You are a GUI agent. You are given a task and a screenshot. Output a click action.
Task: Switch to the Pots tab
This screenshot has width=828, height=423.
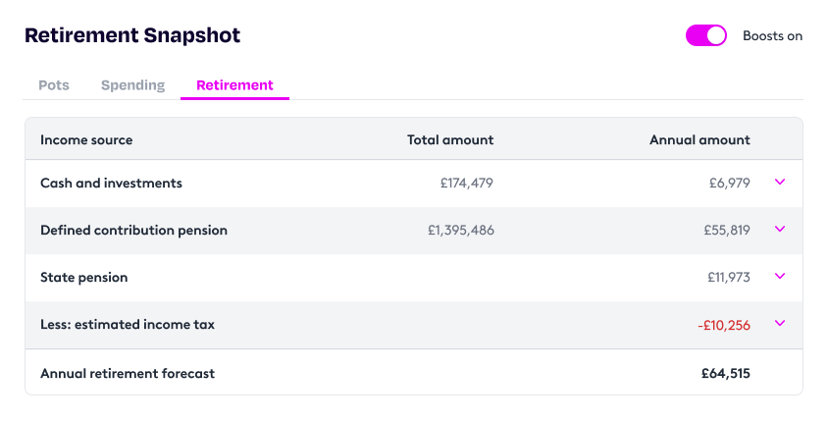[x=54, y=85]
